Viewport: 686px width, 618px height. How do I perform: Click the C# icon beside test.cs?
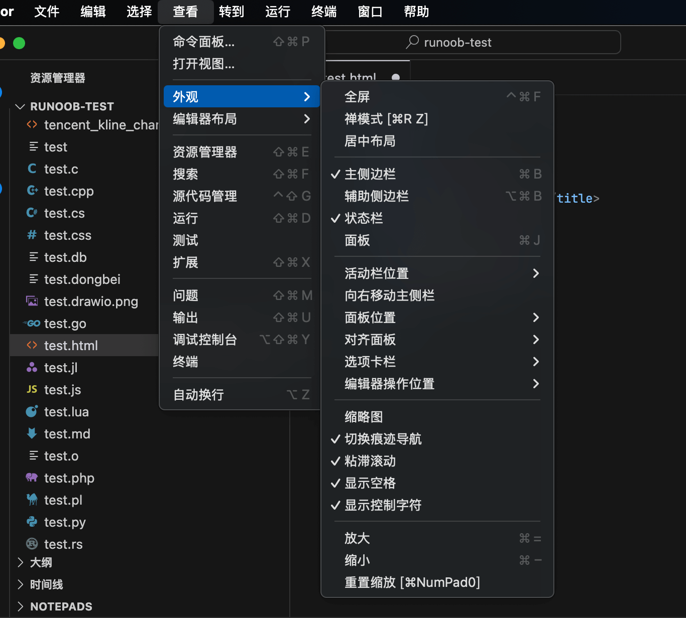[x=32, y=213]
